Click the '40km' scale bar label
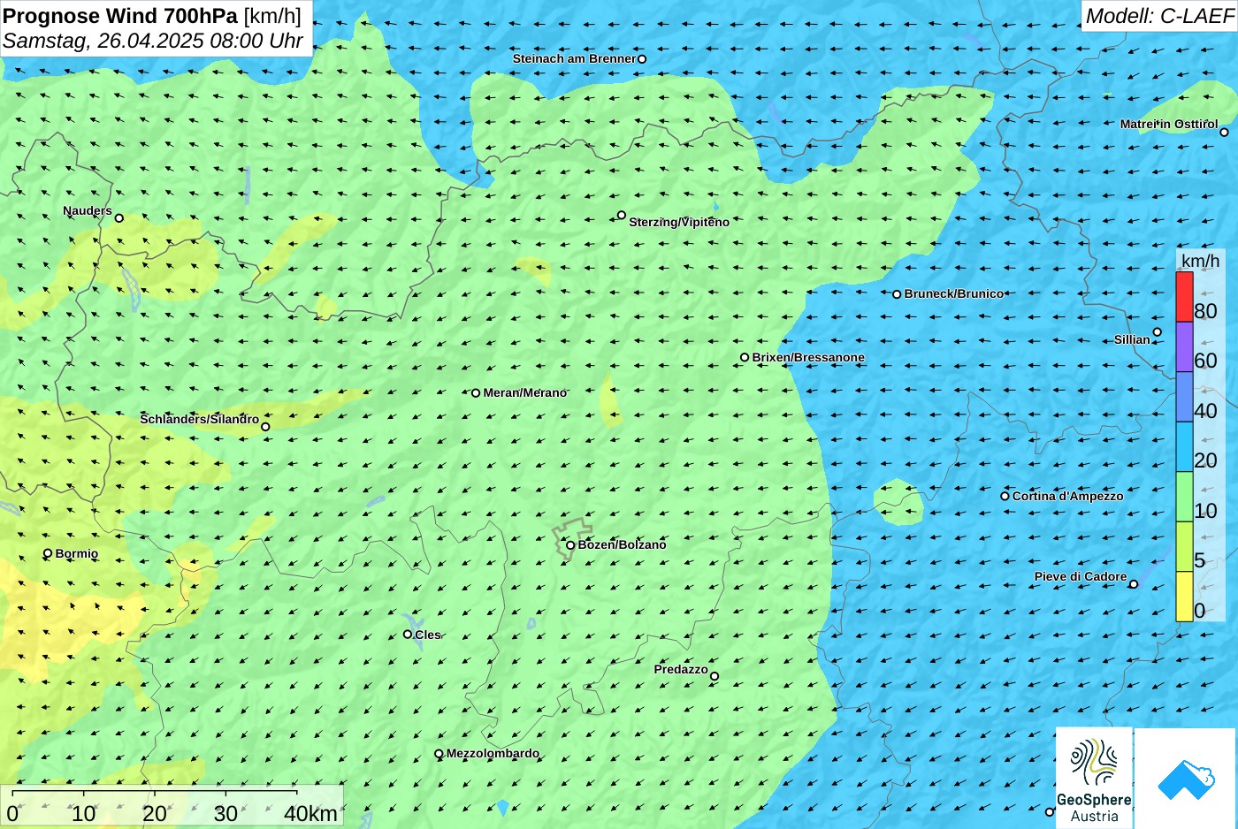1238x829 pixels. click(x=310, y=814)
